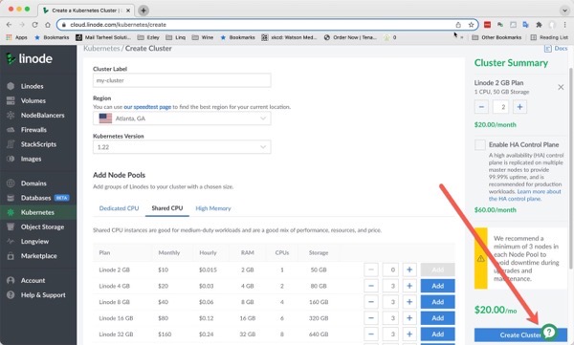Open StackScripts page
Viewport: 574px width, 345px height.
click(x=38, y=144)
